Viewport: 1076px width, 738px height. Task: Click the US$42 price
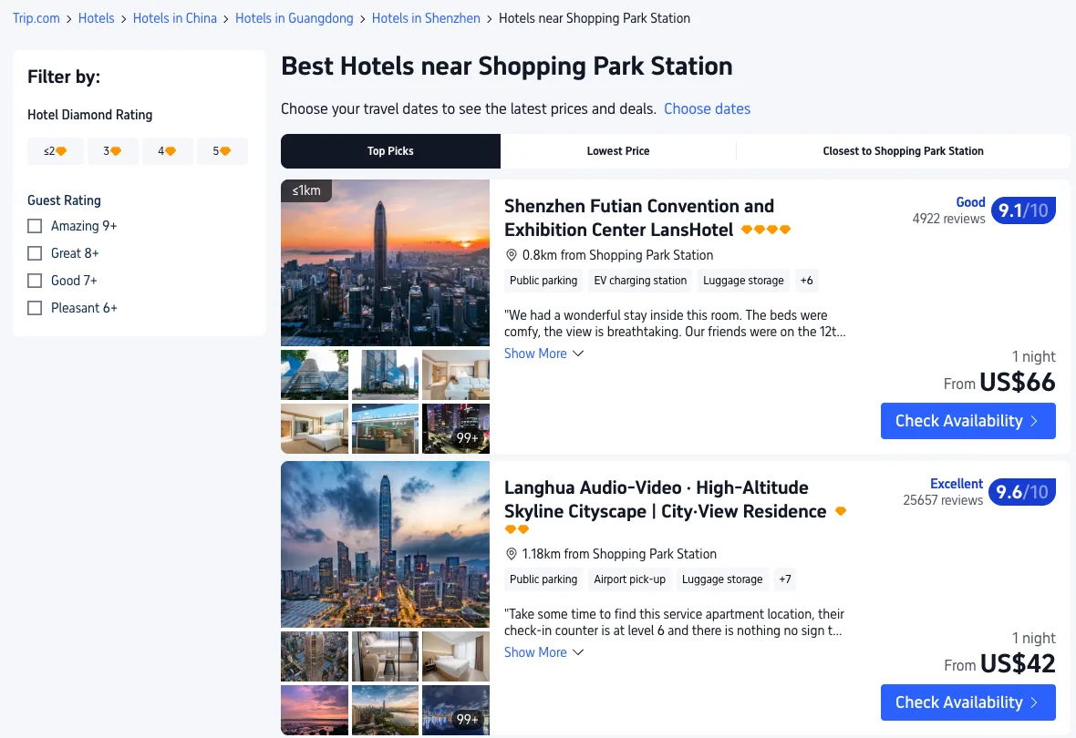click(1018, 664)
